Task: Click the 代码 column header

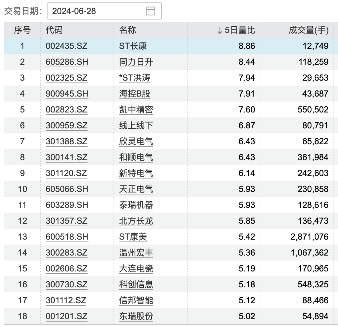Action: click(x=54, y=30)
